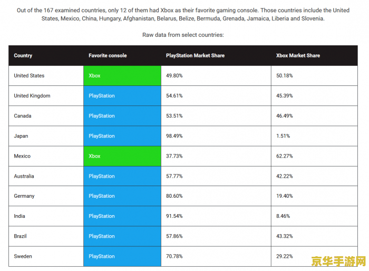Select the 98.49% PlayStation share value
Image resolution: width=369 pixels, height=271 pixels.
(174, 136)
